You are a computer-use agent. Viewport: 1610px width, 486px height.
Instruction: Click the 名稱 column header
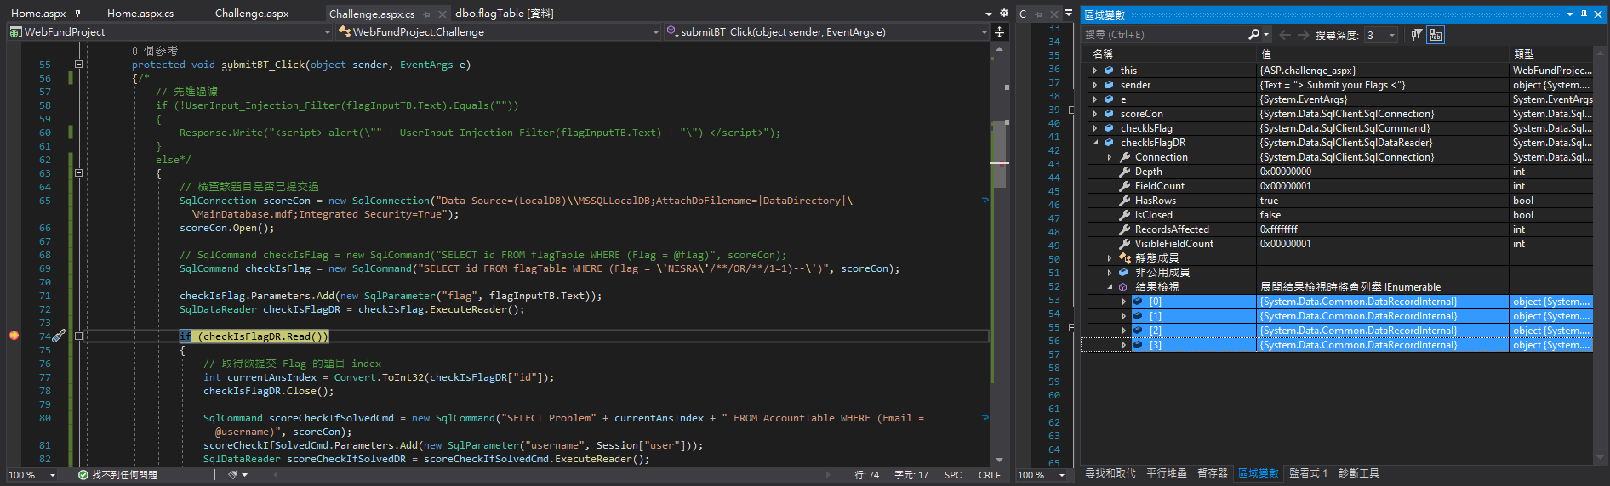point(1103,54)
